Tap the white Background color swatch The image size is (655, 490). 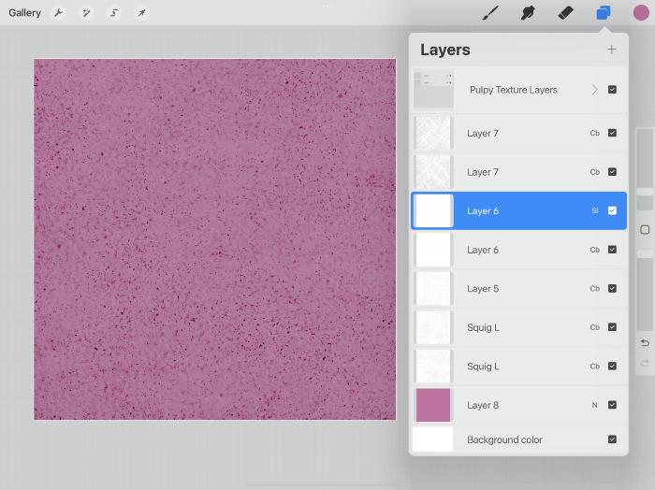(433, 440)
